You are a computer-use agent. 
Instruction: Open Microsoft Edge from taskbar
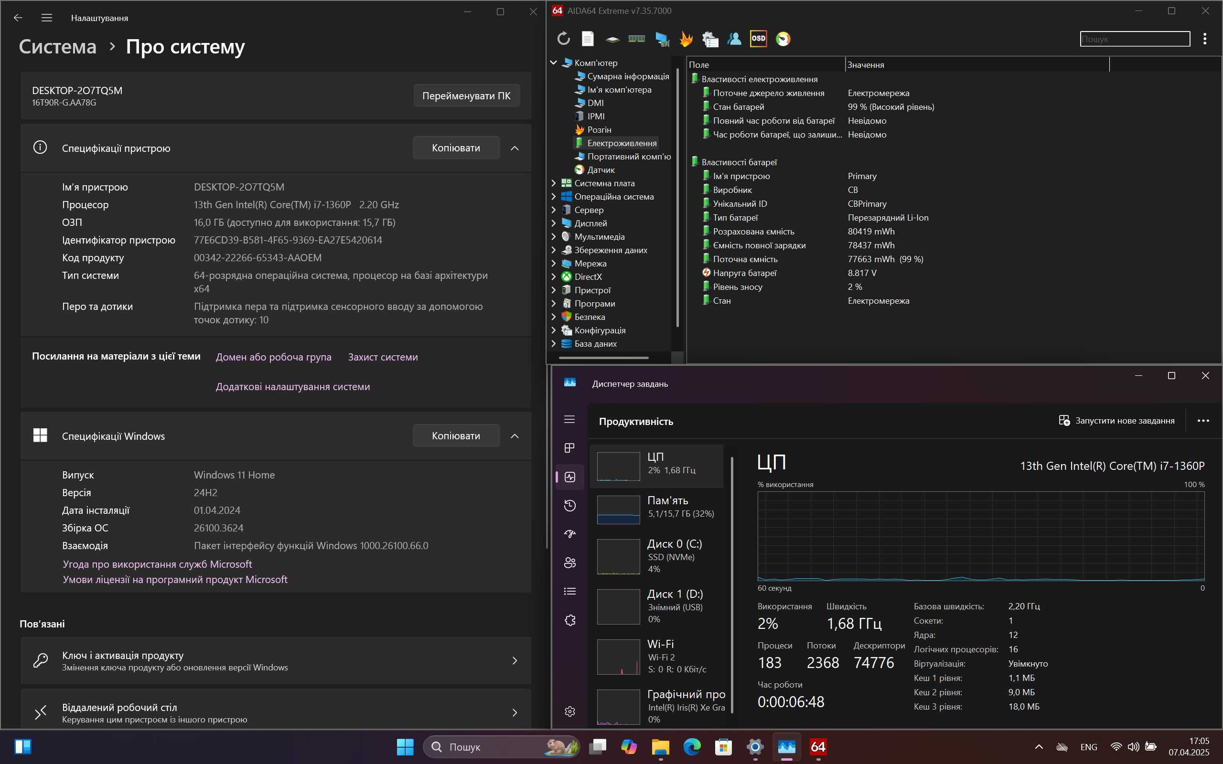click(692, 747)
